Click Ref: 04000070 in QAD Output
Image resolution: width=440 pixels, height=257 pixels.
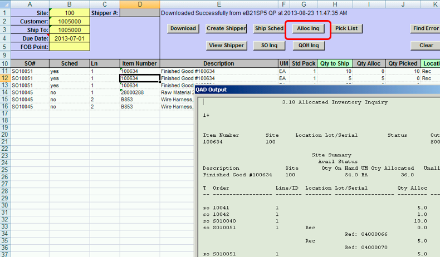click(366, 247)
